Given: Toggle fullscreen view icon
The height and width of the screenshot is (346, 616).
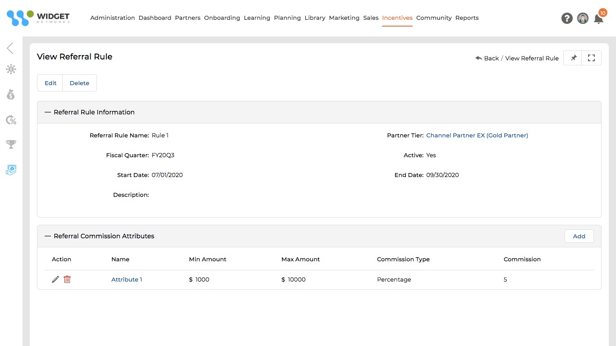Looking at the screenshot, I should click(592, 58).
